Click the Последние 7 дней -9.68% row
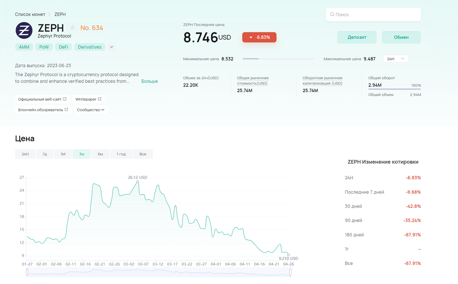The height and width of the screenshot is (284, 458). coord(383,192)
